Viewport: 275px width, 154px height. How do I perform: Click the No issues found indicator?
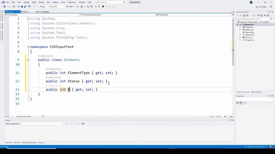[24, 116]
